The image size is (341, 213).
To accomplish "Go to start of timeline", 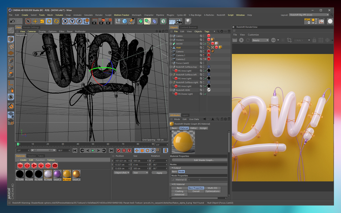I will [x=75, y=150].
